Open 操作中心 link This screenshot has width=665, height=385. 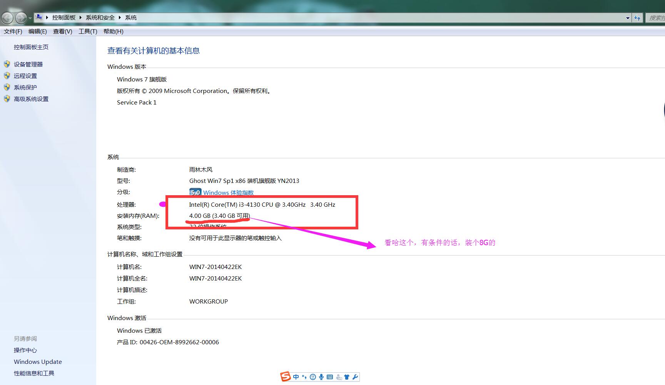point(25,350)
